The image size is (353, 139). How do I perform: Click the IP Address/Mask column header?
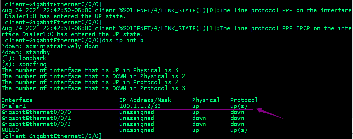click(145, 100)
